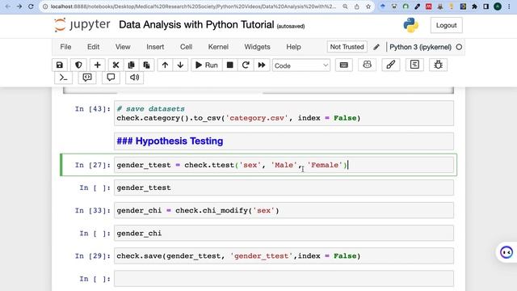Image resolution: width=517 pixels, height=291 pixels.
Task: Open the Edit menu
Action: coord(94,47)
